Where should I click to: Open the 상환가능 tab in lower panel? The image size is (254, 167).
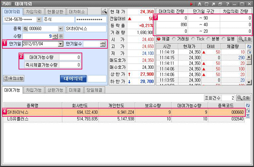point(55,90)
